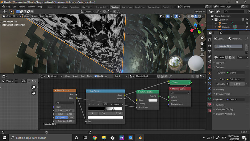
Task: Switch to the Layout workspace tab
Action: tap(51, 7)
